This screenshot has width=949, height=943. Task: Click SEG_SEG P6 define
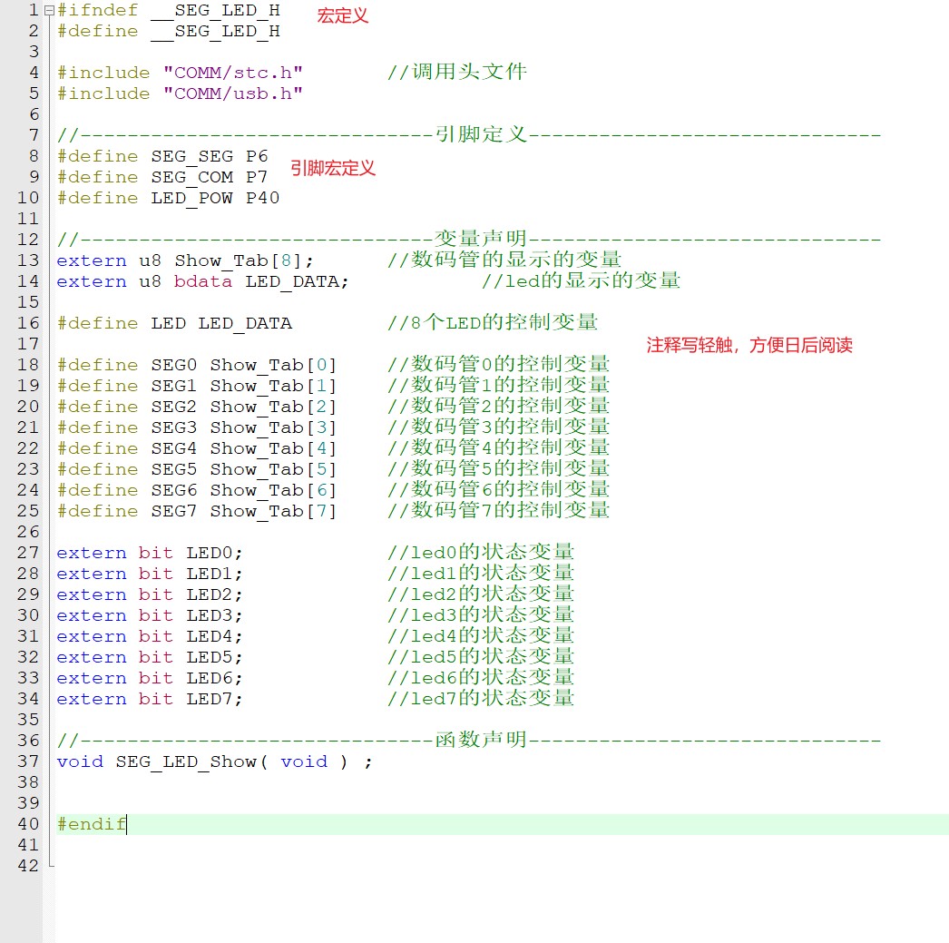210,156
